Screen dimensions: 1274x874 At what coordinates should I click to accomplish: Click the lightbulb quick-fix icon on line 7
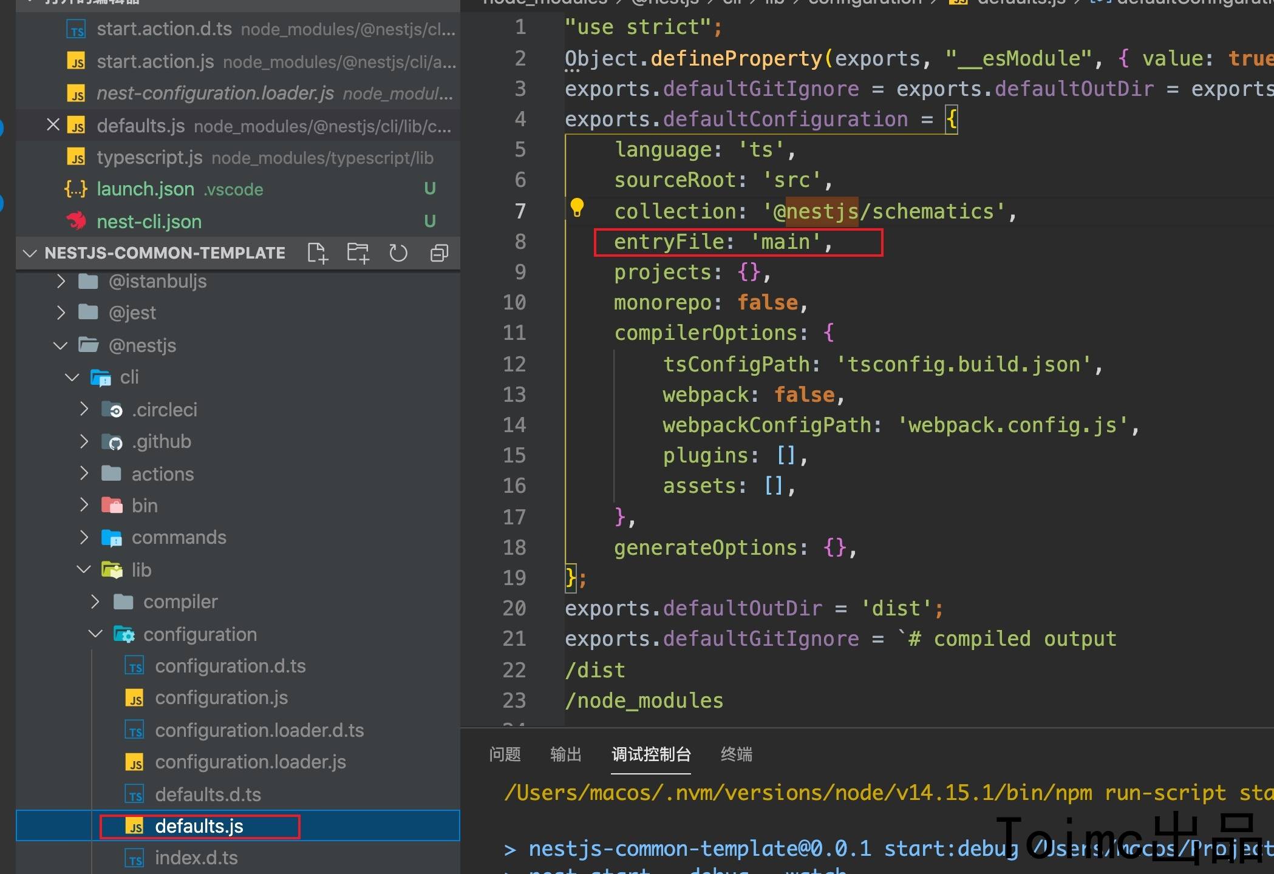pos(577,208)
